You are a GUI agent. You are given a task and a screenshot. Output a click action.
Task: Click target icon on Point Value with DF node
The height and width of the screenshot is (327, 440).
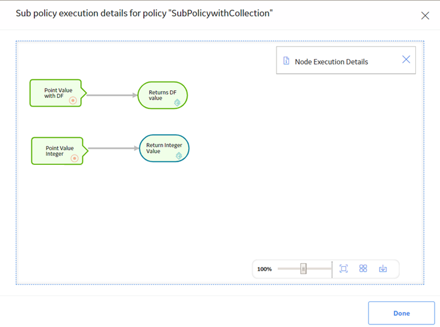click(73, 101)
